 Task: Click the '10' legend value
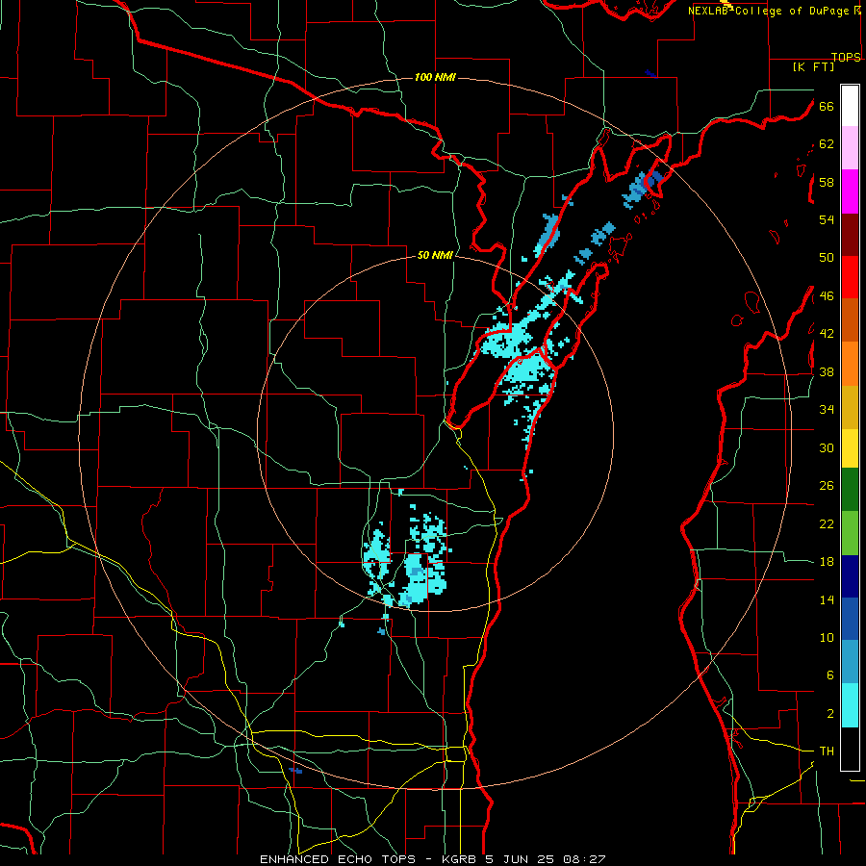point(827,637)
